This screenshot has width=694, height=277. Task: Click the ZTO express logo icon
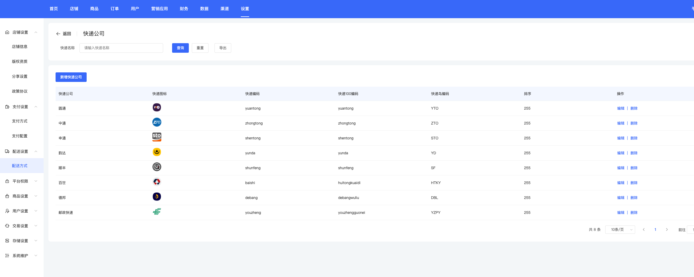tap(157, 122)
